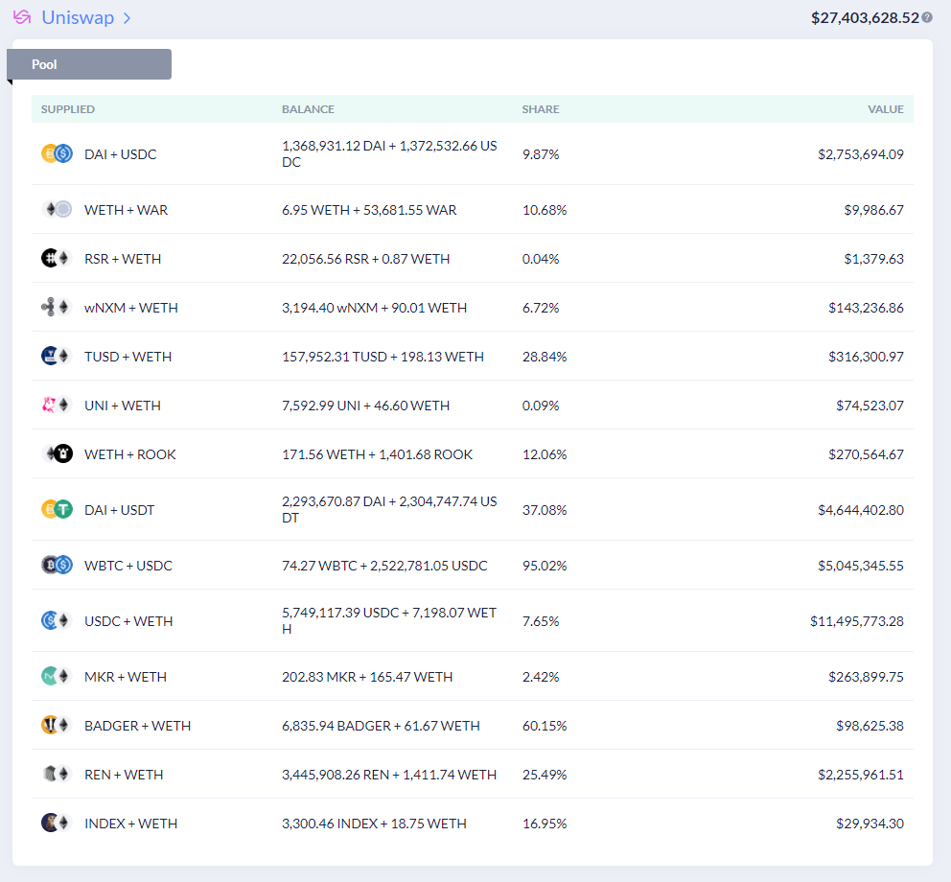Select the WETH + WAR pool name
Viewport: 951px width, 882px height.
point(127,210)
